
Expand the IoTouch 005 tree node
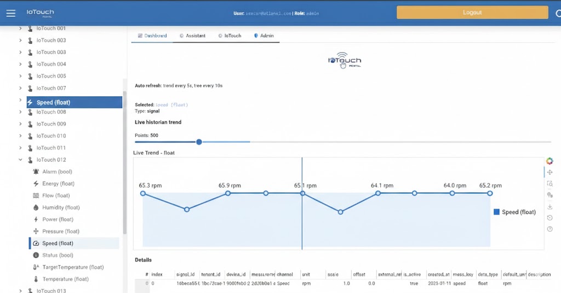coord(20,76)
